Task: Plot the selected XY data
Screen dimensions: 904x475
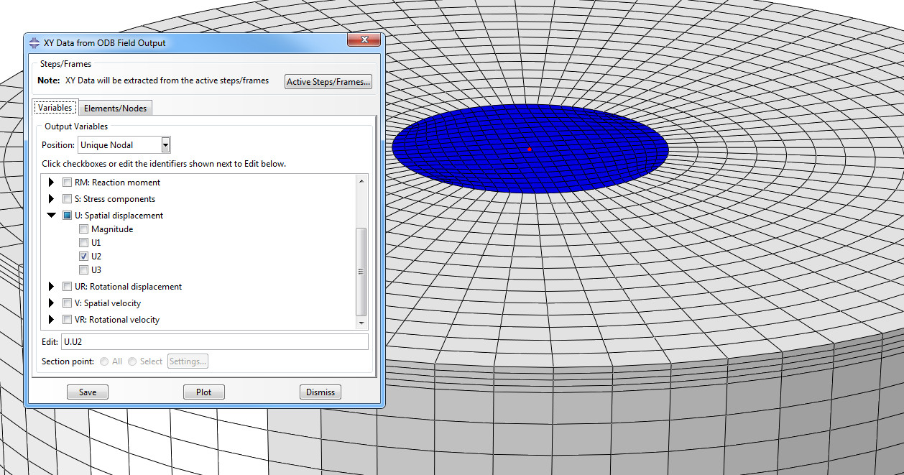Action: (x=204, y=392)
